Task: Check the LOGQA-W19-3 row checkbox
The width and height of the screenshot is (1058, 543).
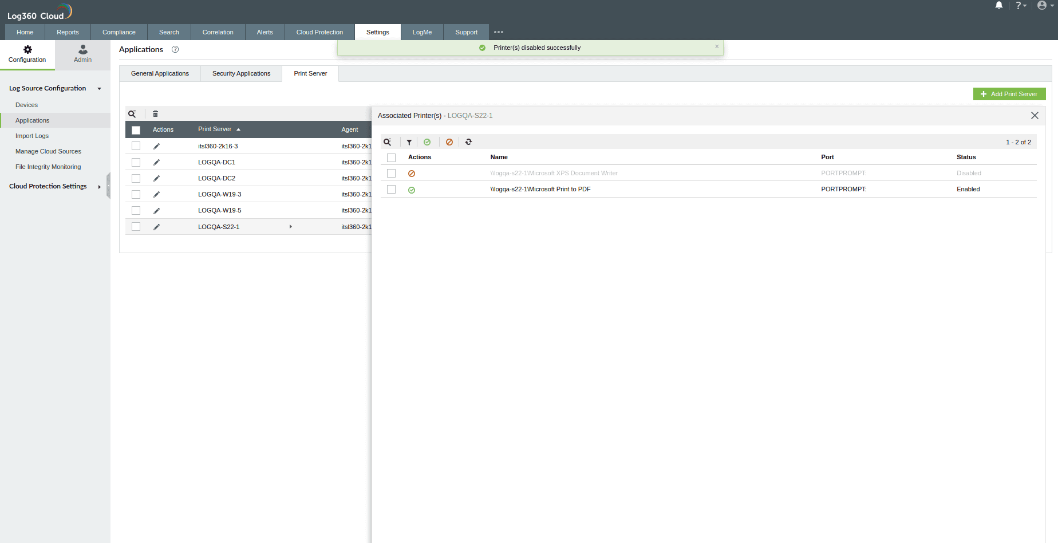Action: pos(136,194)
